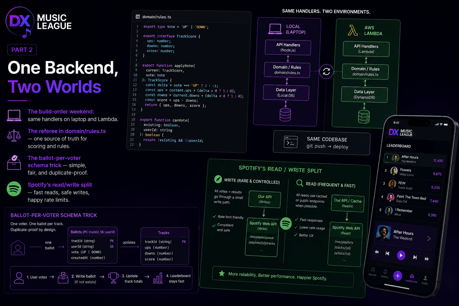The image size is (459, 306).
Task: Click the score (number) field in Tracks table
Action: coord(159,259)
